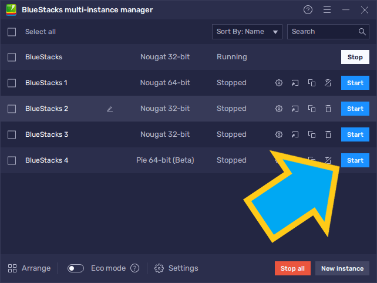This screenshot has height=283, width=377.
Task: Tick the BlueStacks 1 checkbox
Action: tap(12, 83)
